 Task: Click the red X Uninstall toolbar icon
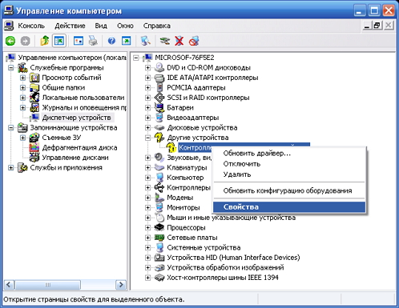click(x=179, y=41)
